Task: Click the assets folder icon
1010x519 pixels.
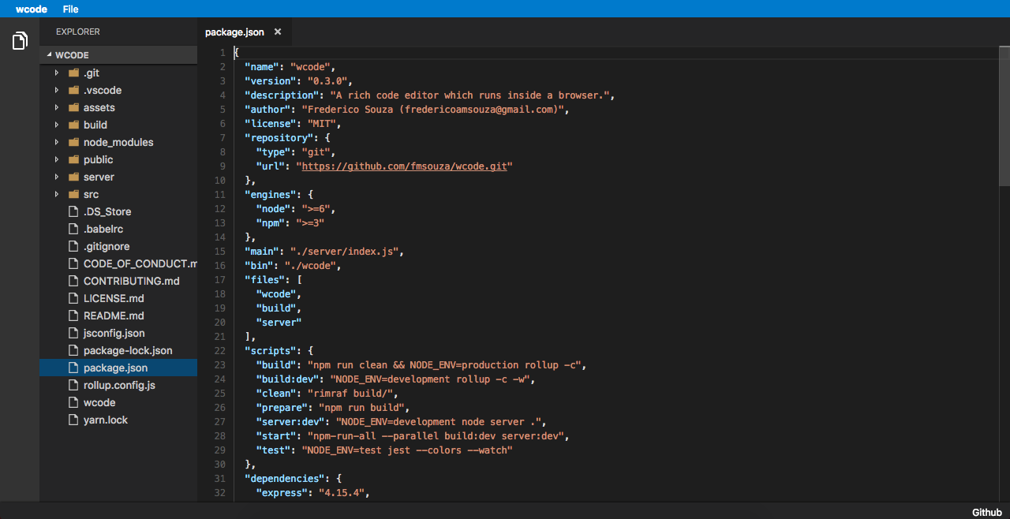Action: point(74,107)
